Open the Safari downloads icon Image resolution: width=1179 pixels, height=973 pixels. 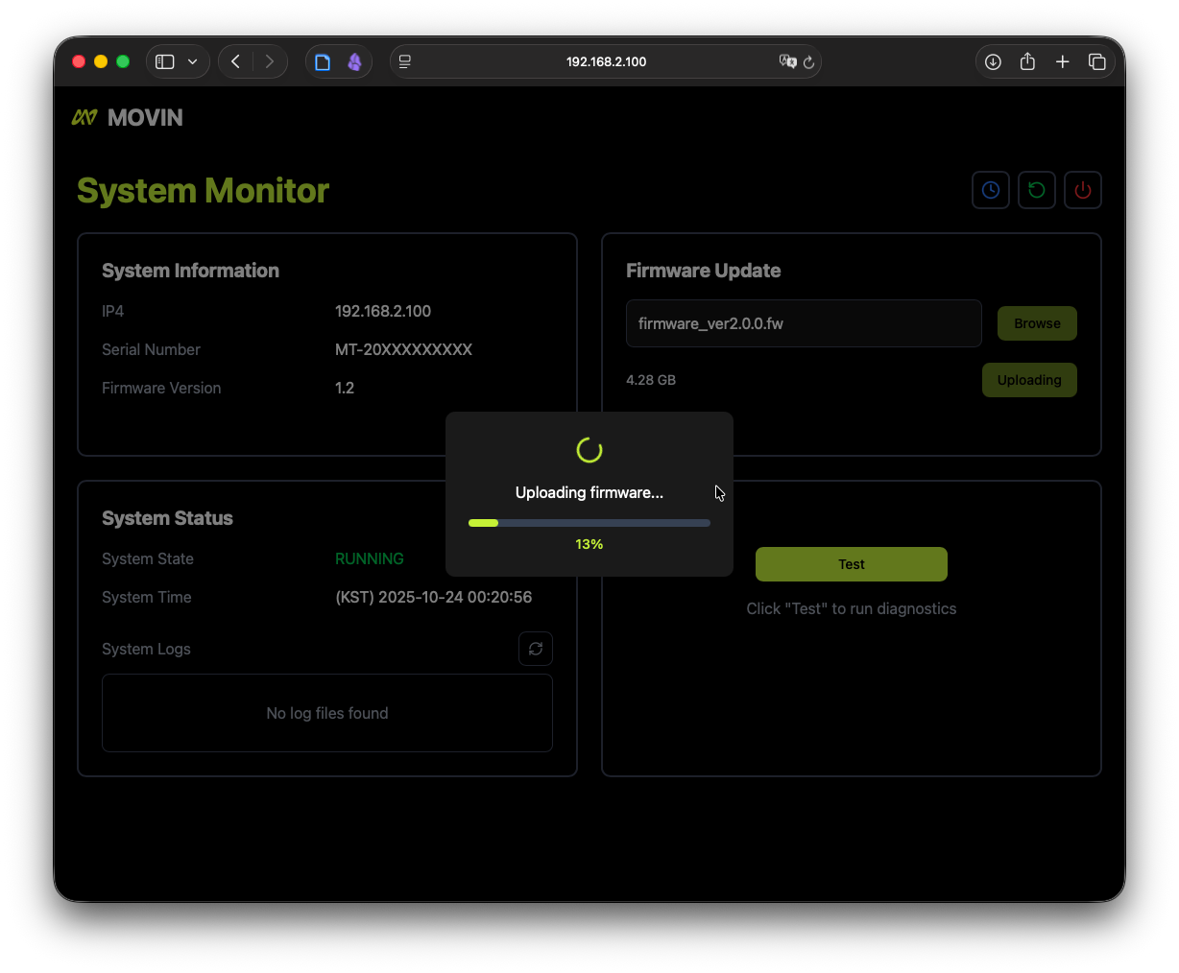(x=993, y=61)
